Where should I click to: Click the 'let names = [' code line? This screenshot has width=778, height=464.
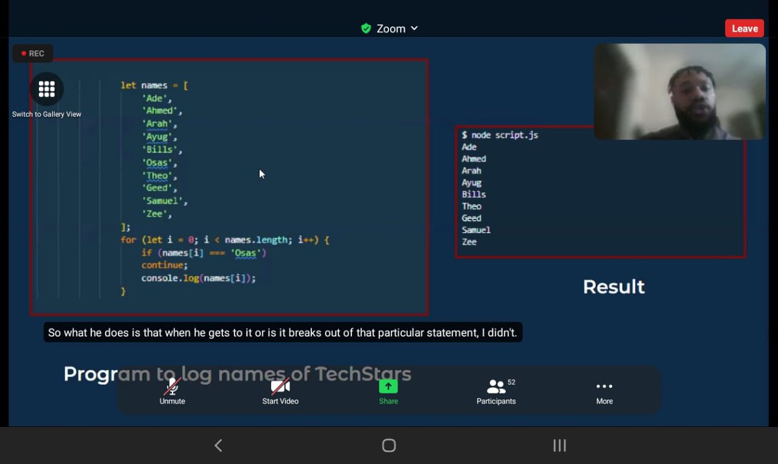pyautogui.click(x=154, y=85)
